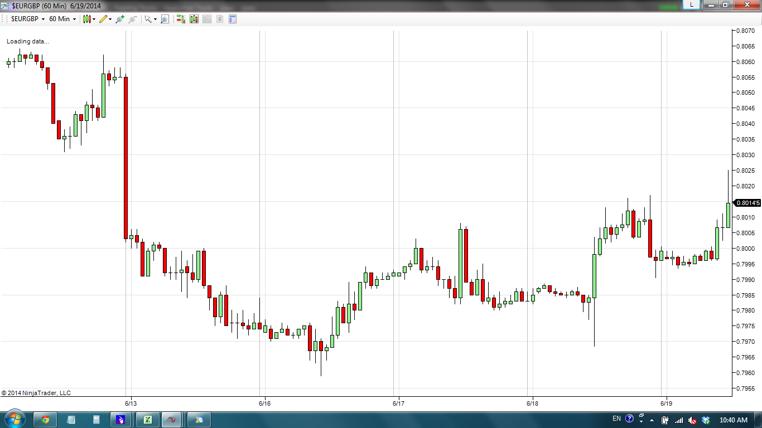Click the L link button in title bar

pos(692,4)
